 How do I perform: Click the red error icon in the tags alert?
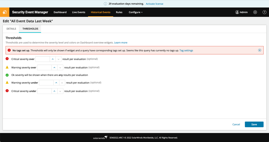[9, 50]
